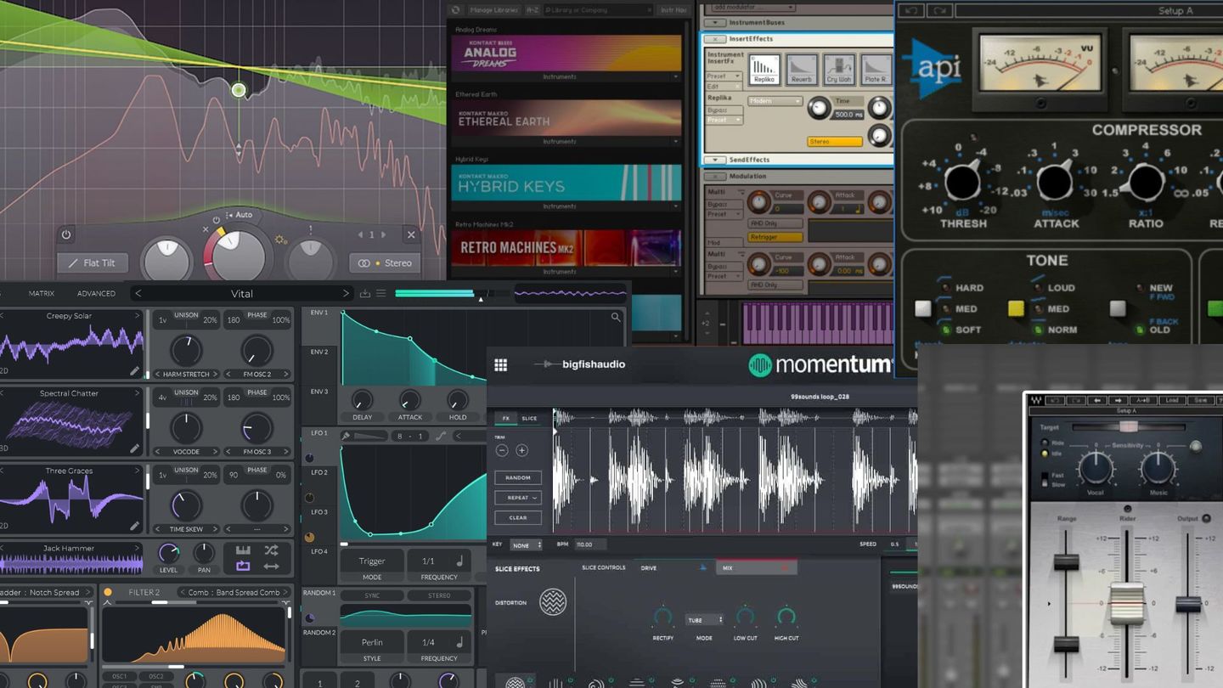The width and height of the screenshot is (1223, 688).
Task: Click the Kontakt library refresh icon
Action: (x=456, y=10)
